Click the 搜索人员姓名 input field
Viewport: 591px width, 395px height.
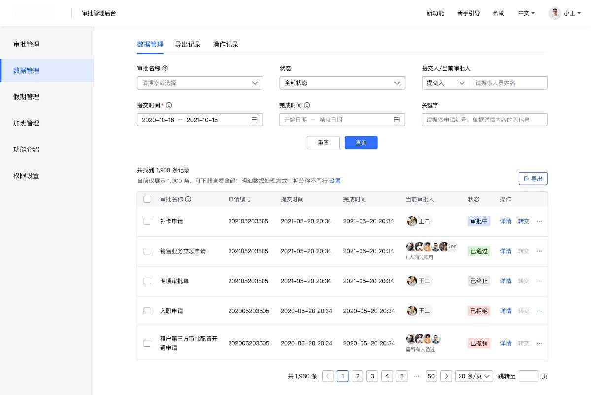pyautogui.click(x=509, y=83)
